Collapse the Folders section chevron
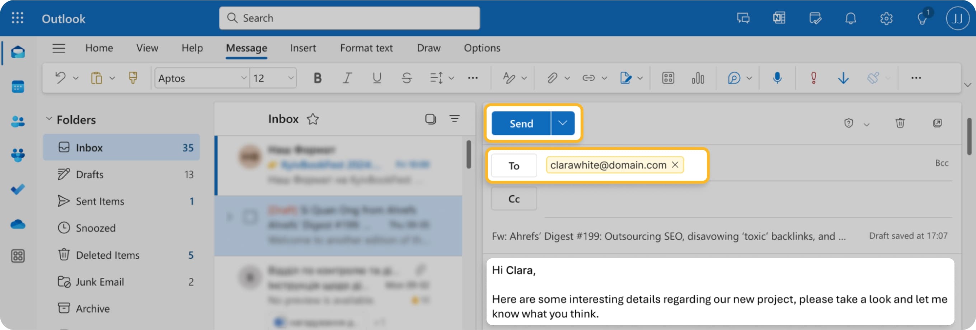 pyautogui.click(x=49, y=119)
